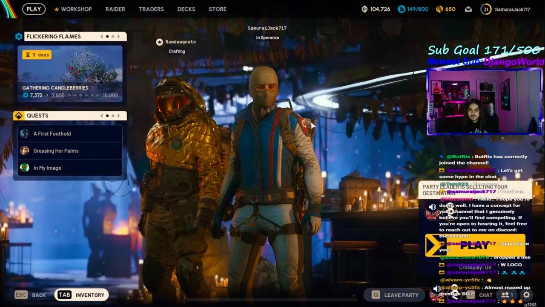
Task: Open the Decks tab
Action: click(186, 9)
